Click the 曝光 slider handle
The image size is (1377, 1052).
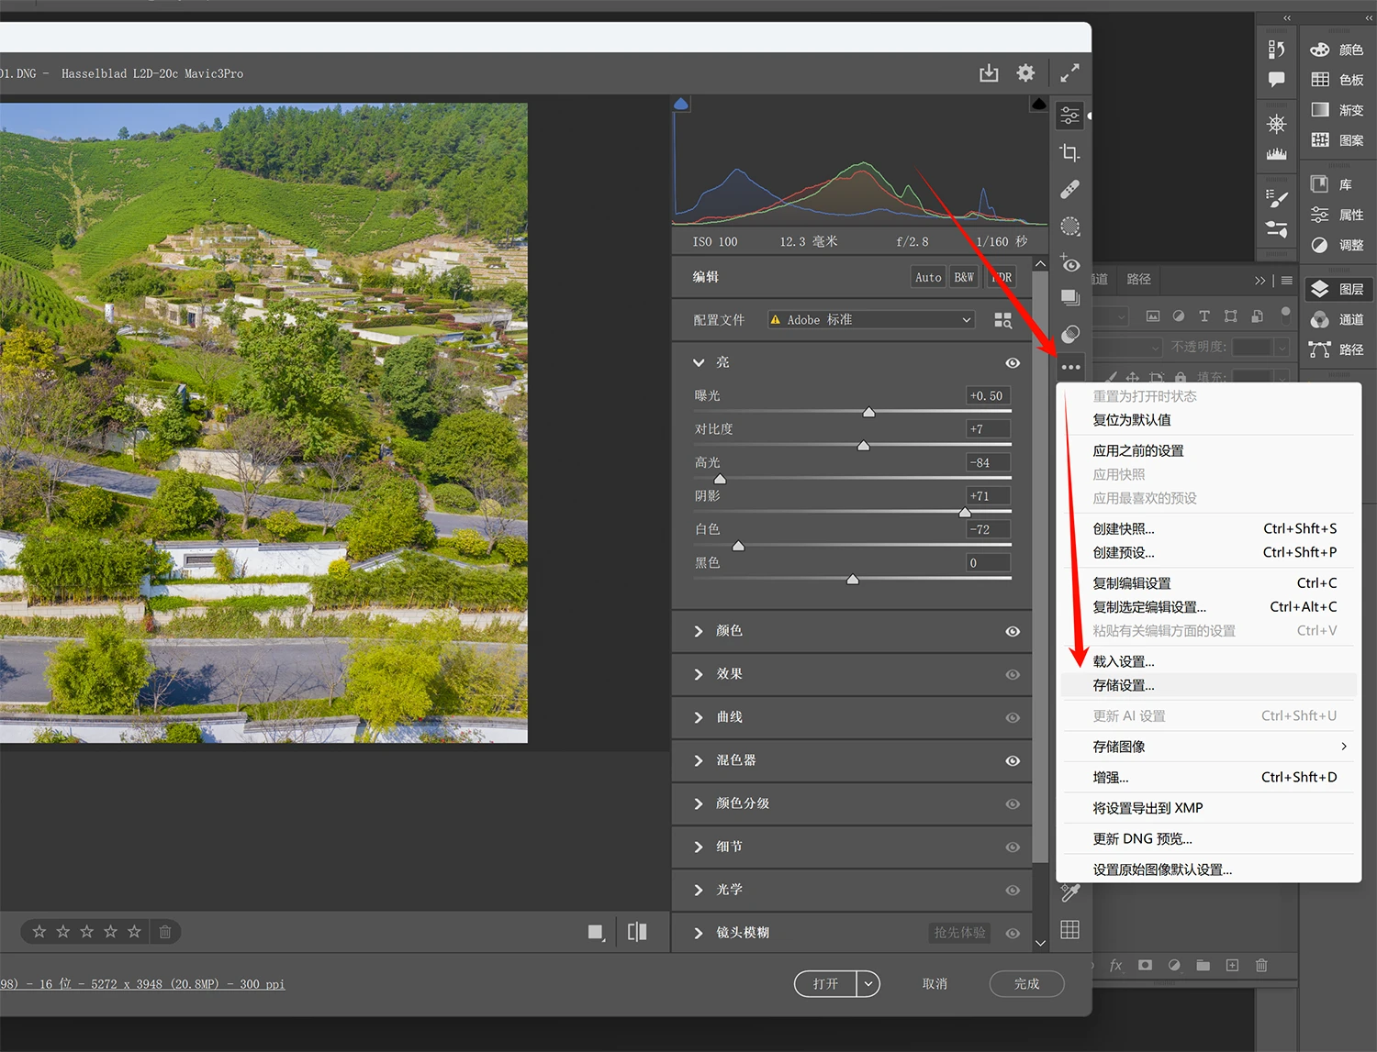click(868, 413)
